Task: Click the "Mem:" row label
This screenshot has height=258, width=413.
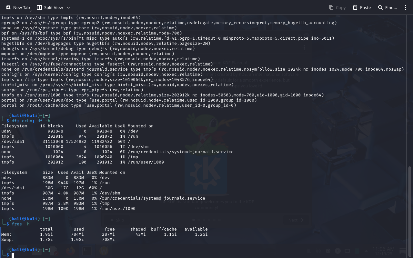Action: pyautogui.click(x=6, y=234)
